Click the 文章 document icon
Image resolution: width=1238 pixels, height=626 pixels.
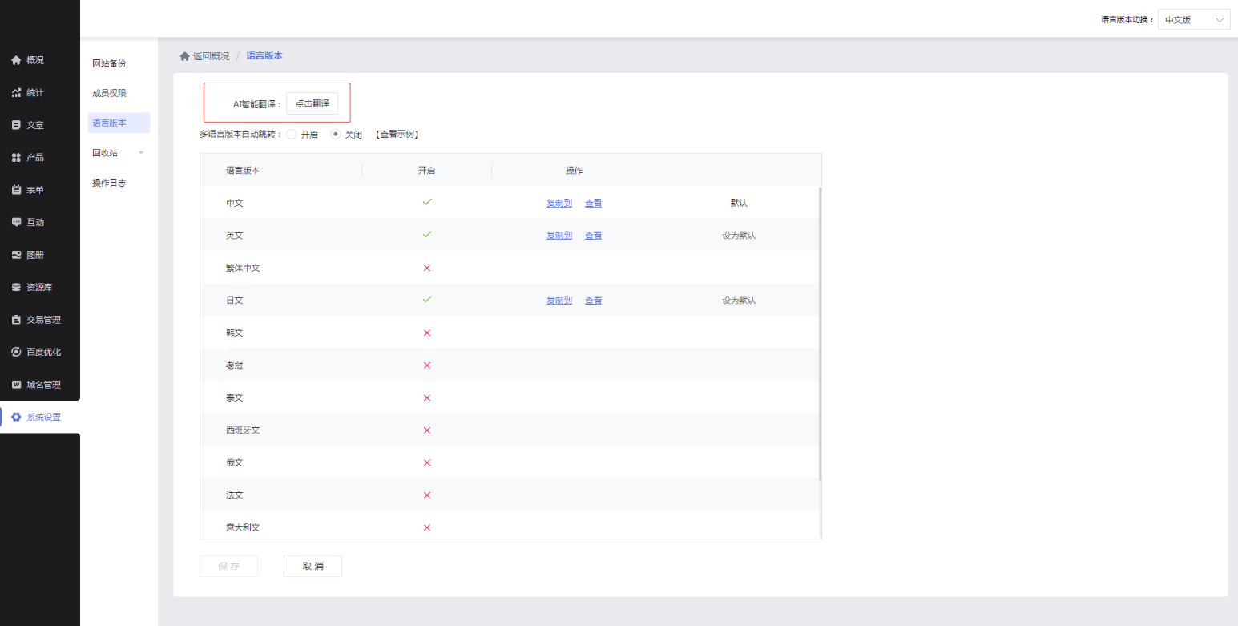pyautogui.click(x=16, y=125)
